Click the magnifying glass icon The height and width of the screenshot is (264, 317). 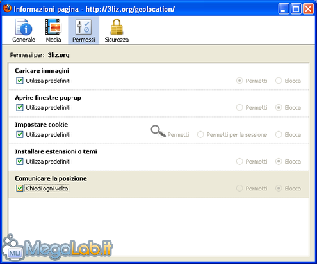coord(158,131)
